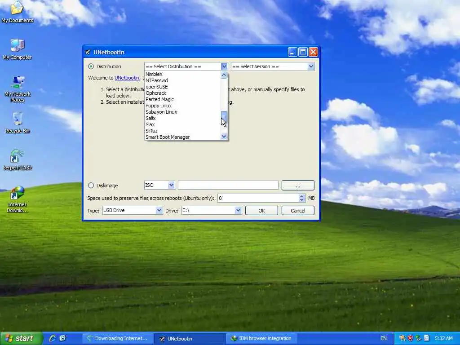
Task: Click the disk image path input field
Action: [x=228, y=185]
